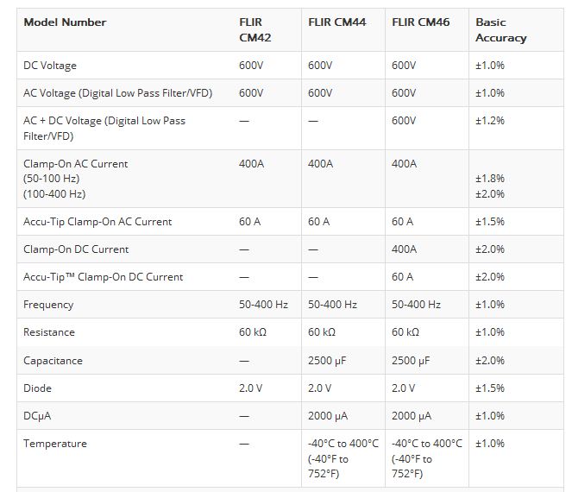The height and width of the screenshot is (492, 572).
Task: Click the ±1.2% accuracy value
Action: 490,121
